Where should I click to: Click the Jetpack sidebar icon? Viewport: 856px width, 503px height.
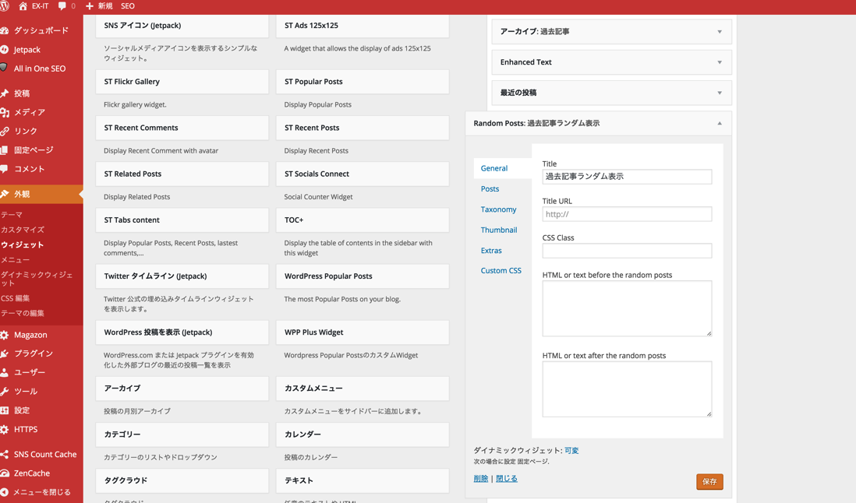5,50
